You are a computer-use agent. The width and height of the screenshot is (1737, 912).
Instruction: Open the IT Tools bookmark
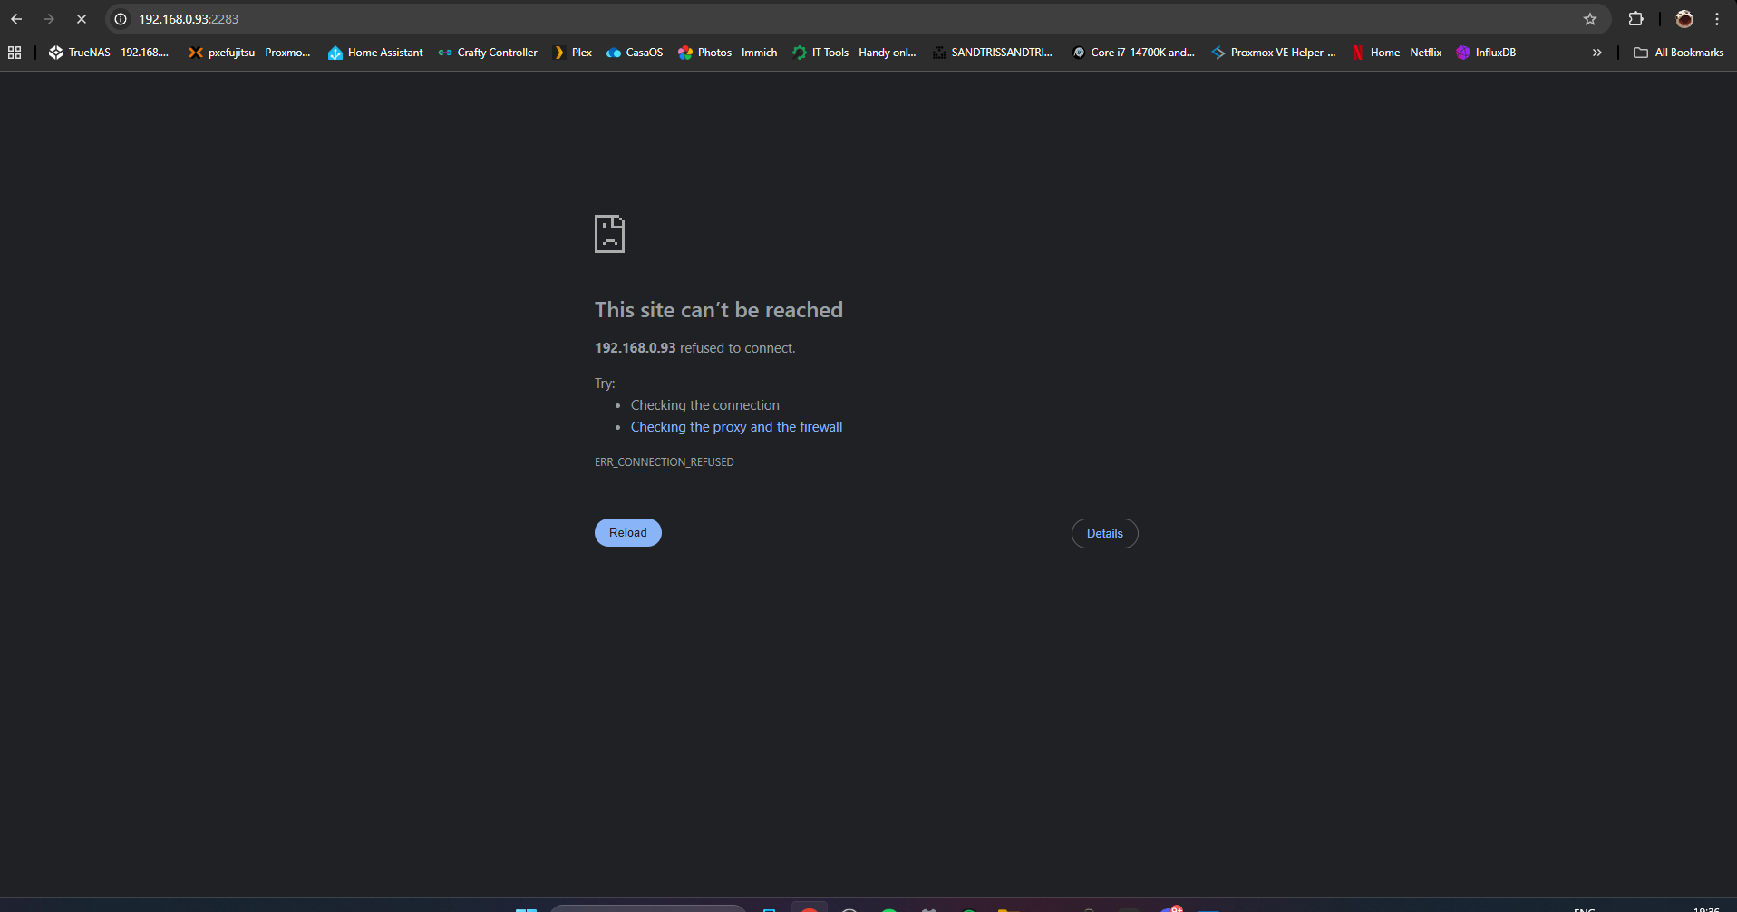point(854,53)
